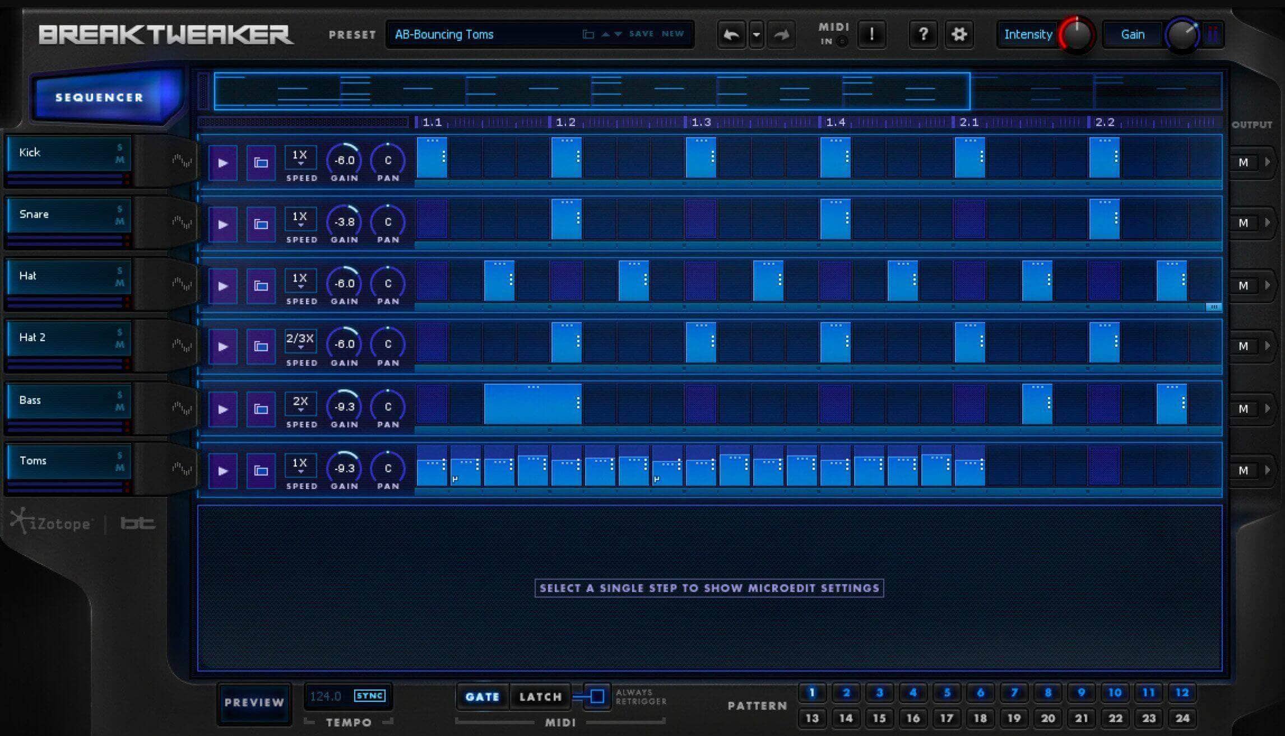The height and width of the screenshot is (736, 1285).
Task: Open Kick generator waveform icon
Action: (182, 161)
